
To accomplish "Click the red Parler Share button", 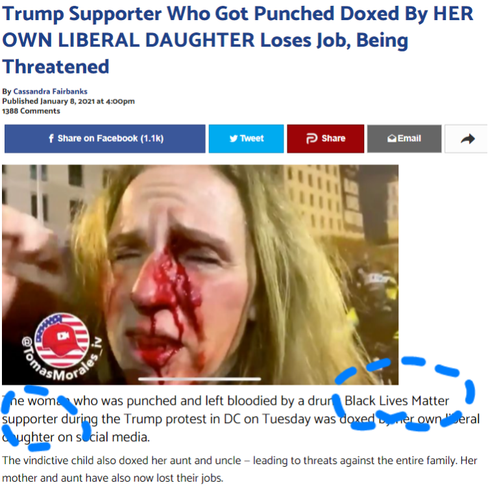I will pos(325,138).
